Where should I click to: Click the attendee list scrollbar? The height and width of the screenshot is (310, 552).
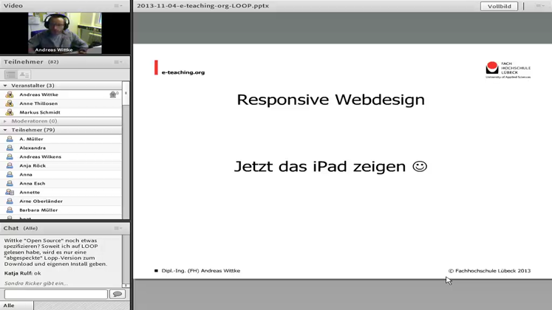(x=126, y=148)
